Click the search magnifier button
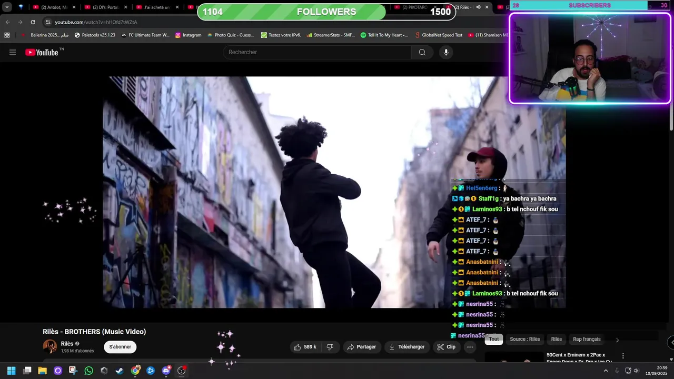 [422, 52]
